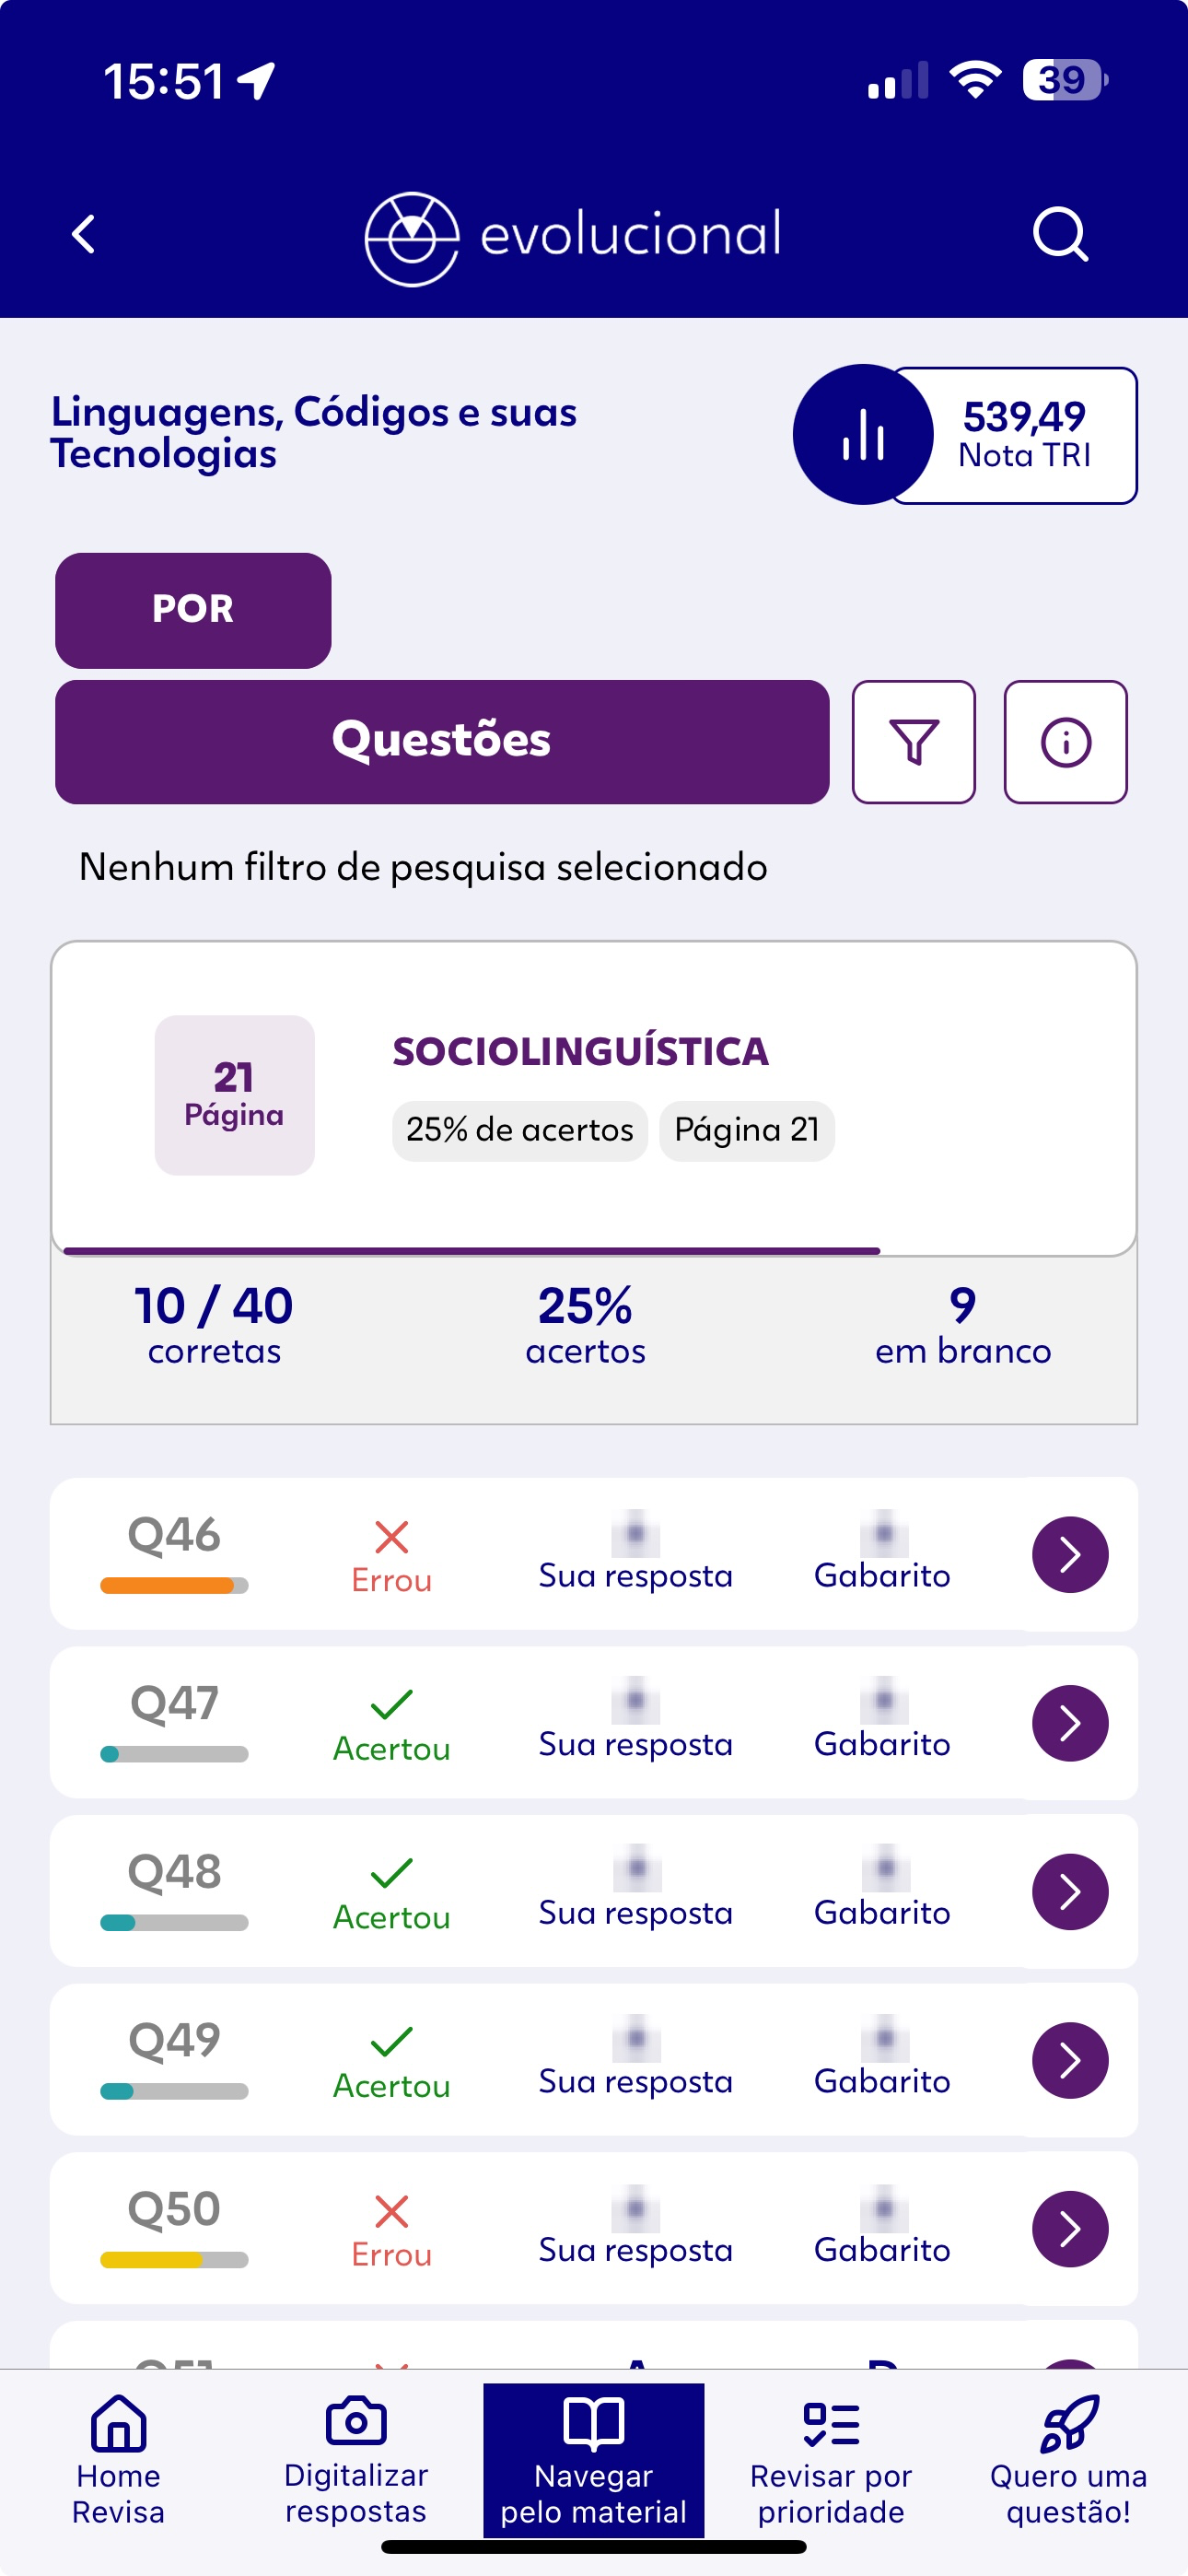This screenshot has height=2576, width=1188.
Task: Open search with the magnifier icon
Action: coord(1060,235)
